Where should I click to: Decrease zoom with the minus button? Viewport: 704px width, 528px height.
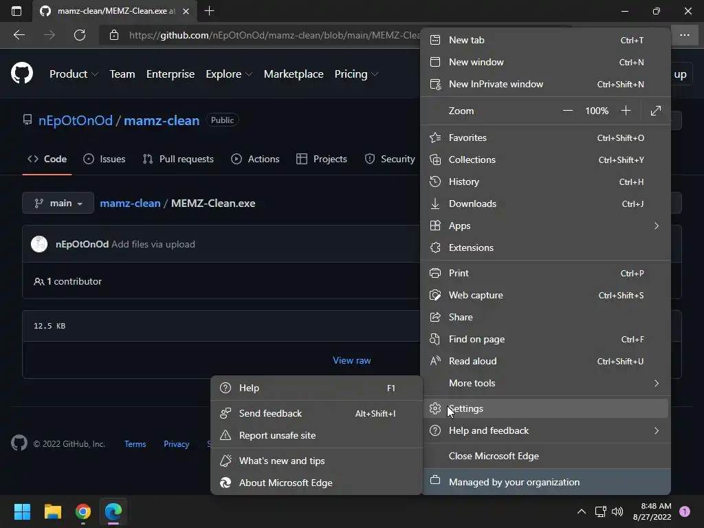click(568, 111)
